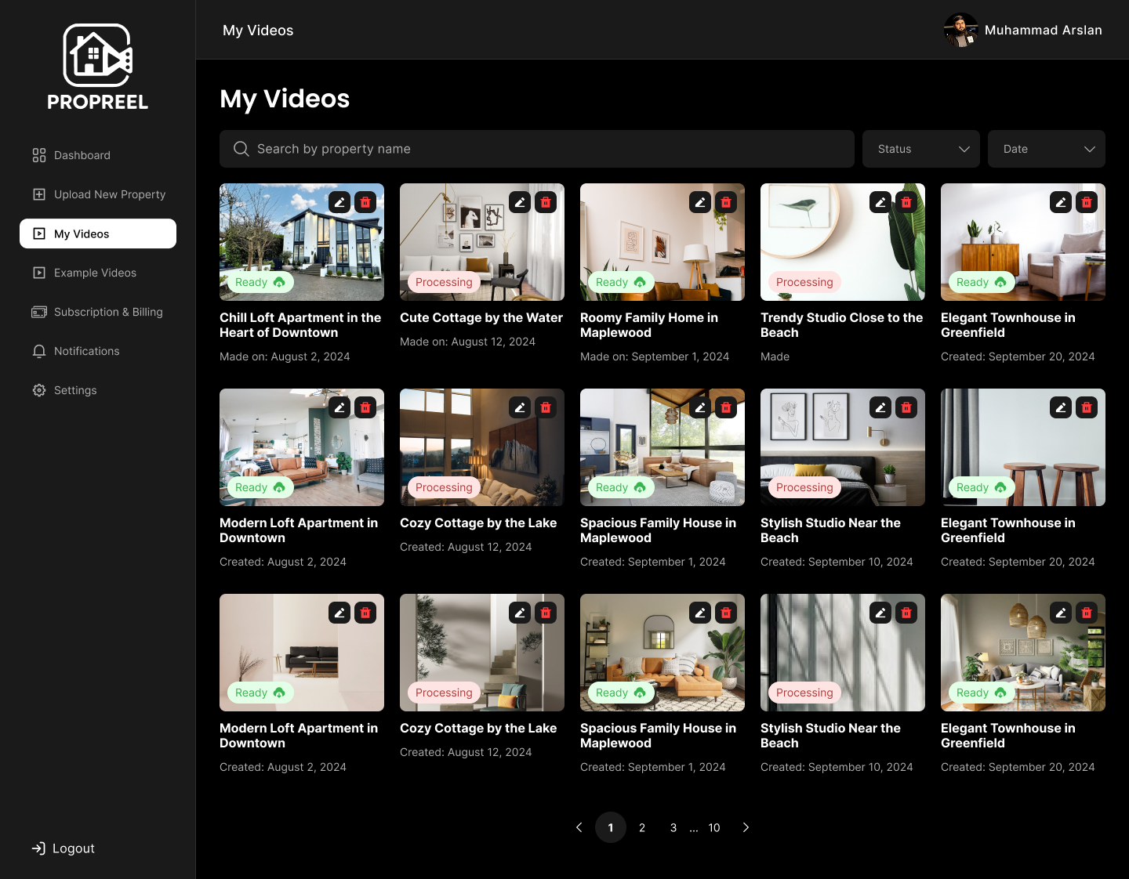Click the Notifications bell icon
Viewport: 1129px width, 879px height.
coord(39,351)
